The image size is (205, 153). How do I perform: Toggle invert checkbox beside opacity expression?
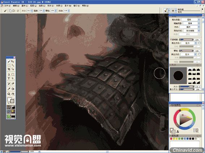coord(200,43)
